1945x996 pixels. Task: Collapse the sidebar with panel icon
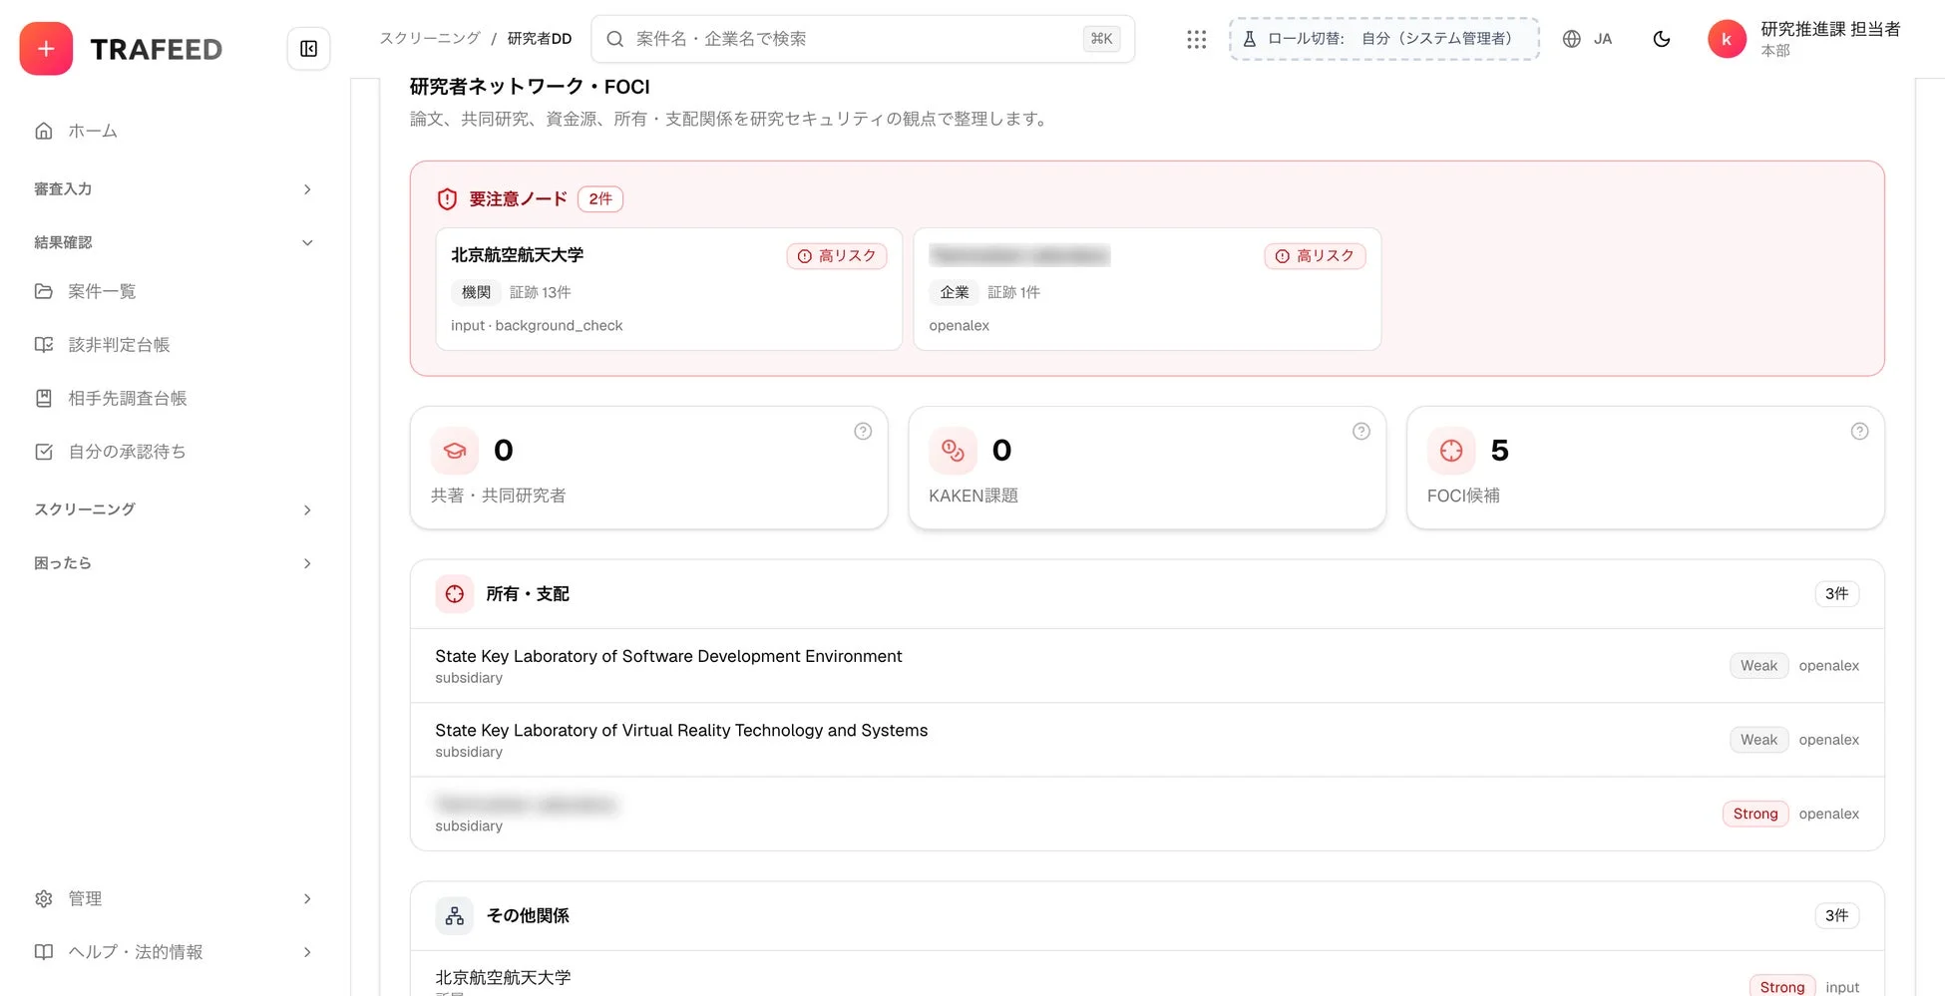pyautogui.click(x=308, y=49)
